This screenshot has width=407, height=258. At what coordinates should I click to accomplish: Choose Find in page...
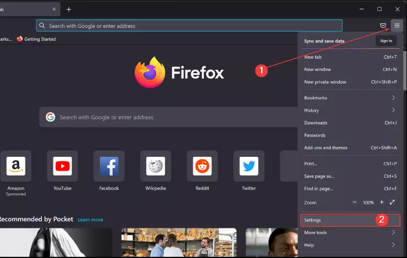pyautogui.click(x=350, y=189)
